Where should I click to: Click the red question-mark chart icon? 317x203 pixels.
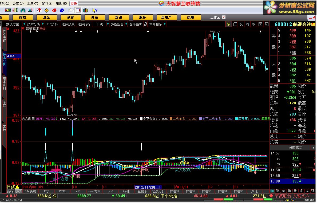pos(39,10)
